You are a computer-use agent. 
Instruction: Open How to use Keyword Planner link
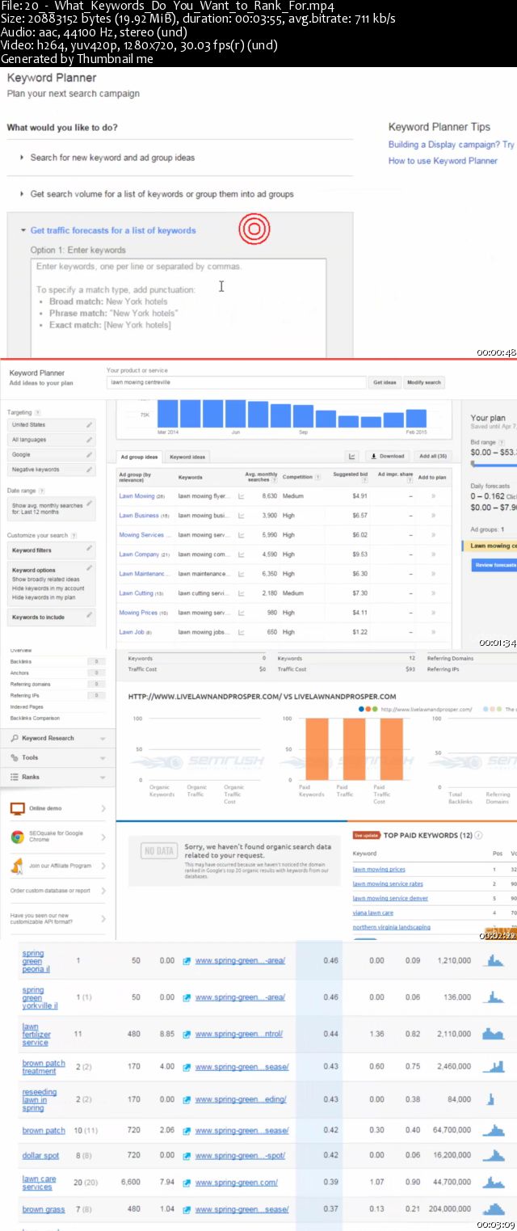[x=443, y=161]
